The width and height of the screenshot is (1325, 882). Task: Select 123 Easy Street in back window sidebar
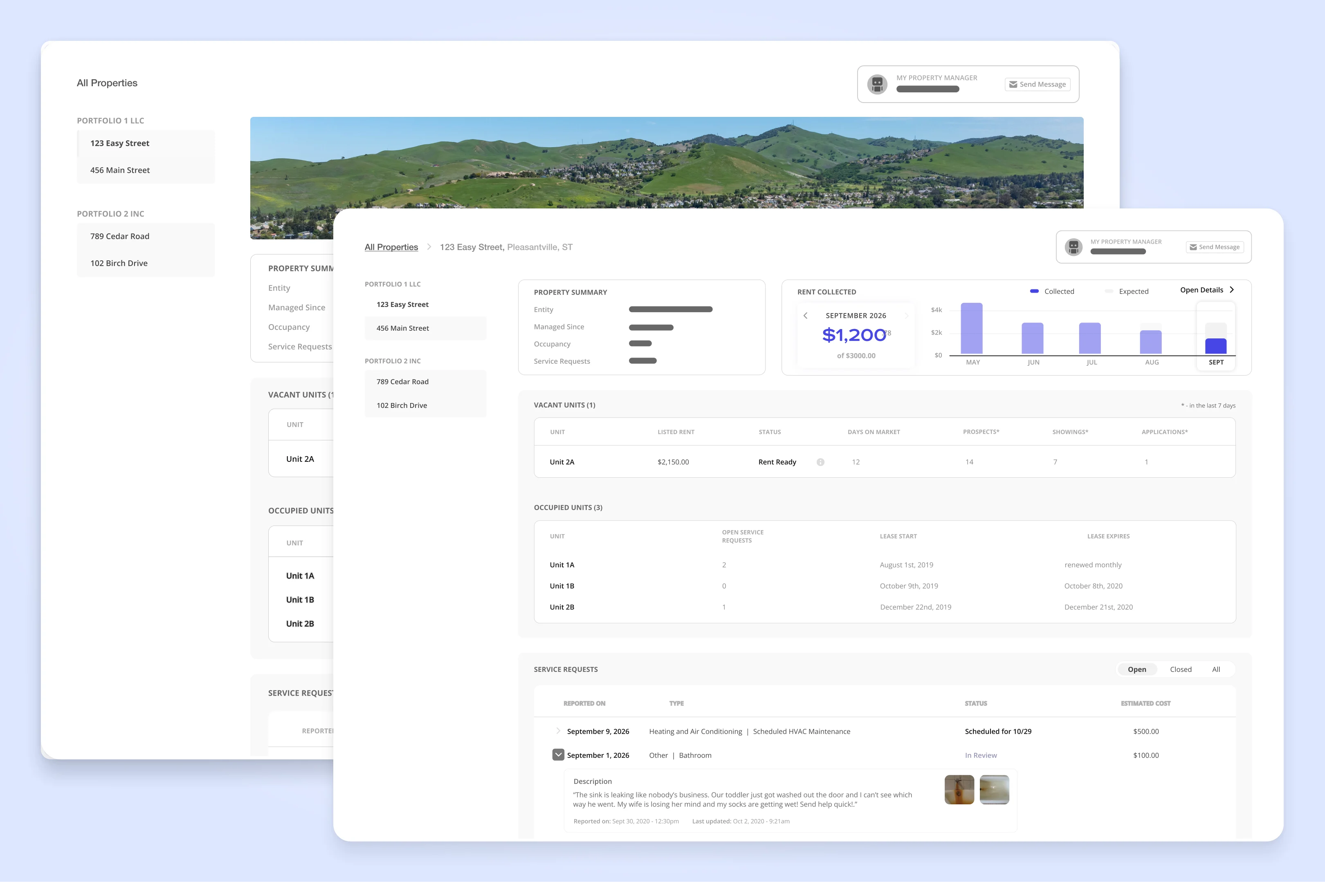coord(146,143)
